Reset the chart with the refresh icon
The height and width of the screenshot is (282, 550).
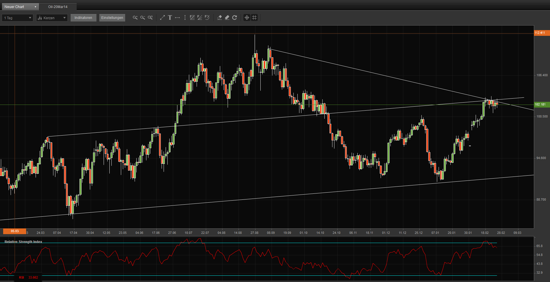point(235,17)
